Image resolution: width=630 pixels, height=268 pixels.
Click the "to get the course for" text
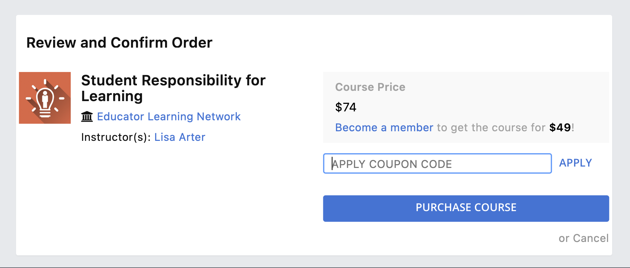491,127
